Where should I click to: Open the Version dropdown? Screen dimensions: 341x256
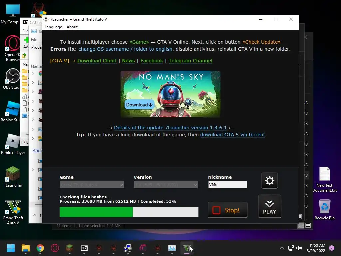pos(166,185)
